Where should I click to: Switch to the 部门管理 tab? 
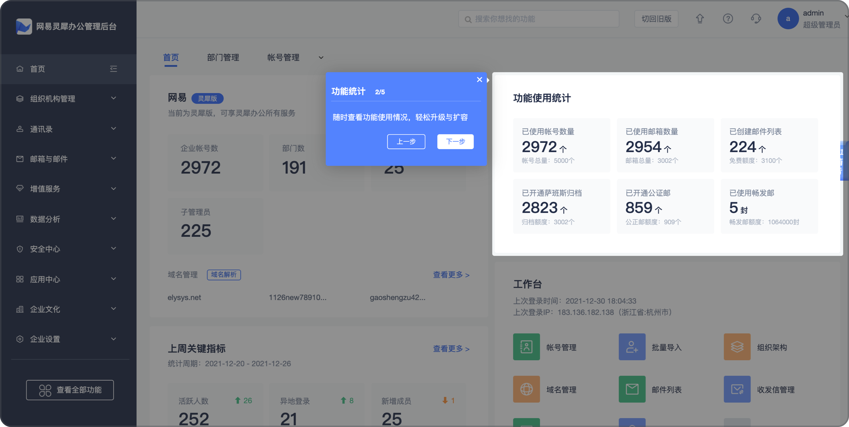[x=223, y=58]
